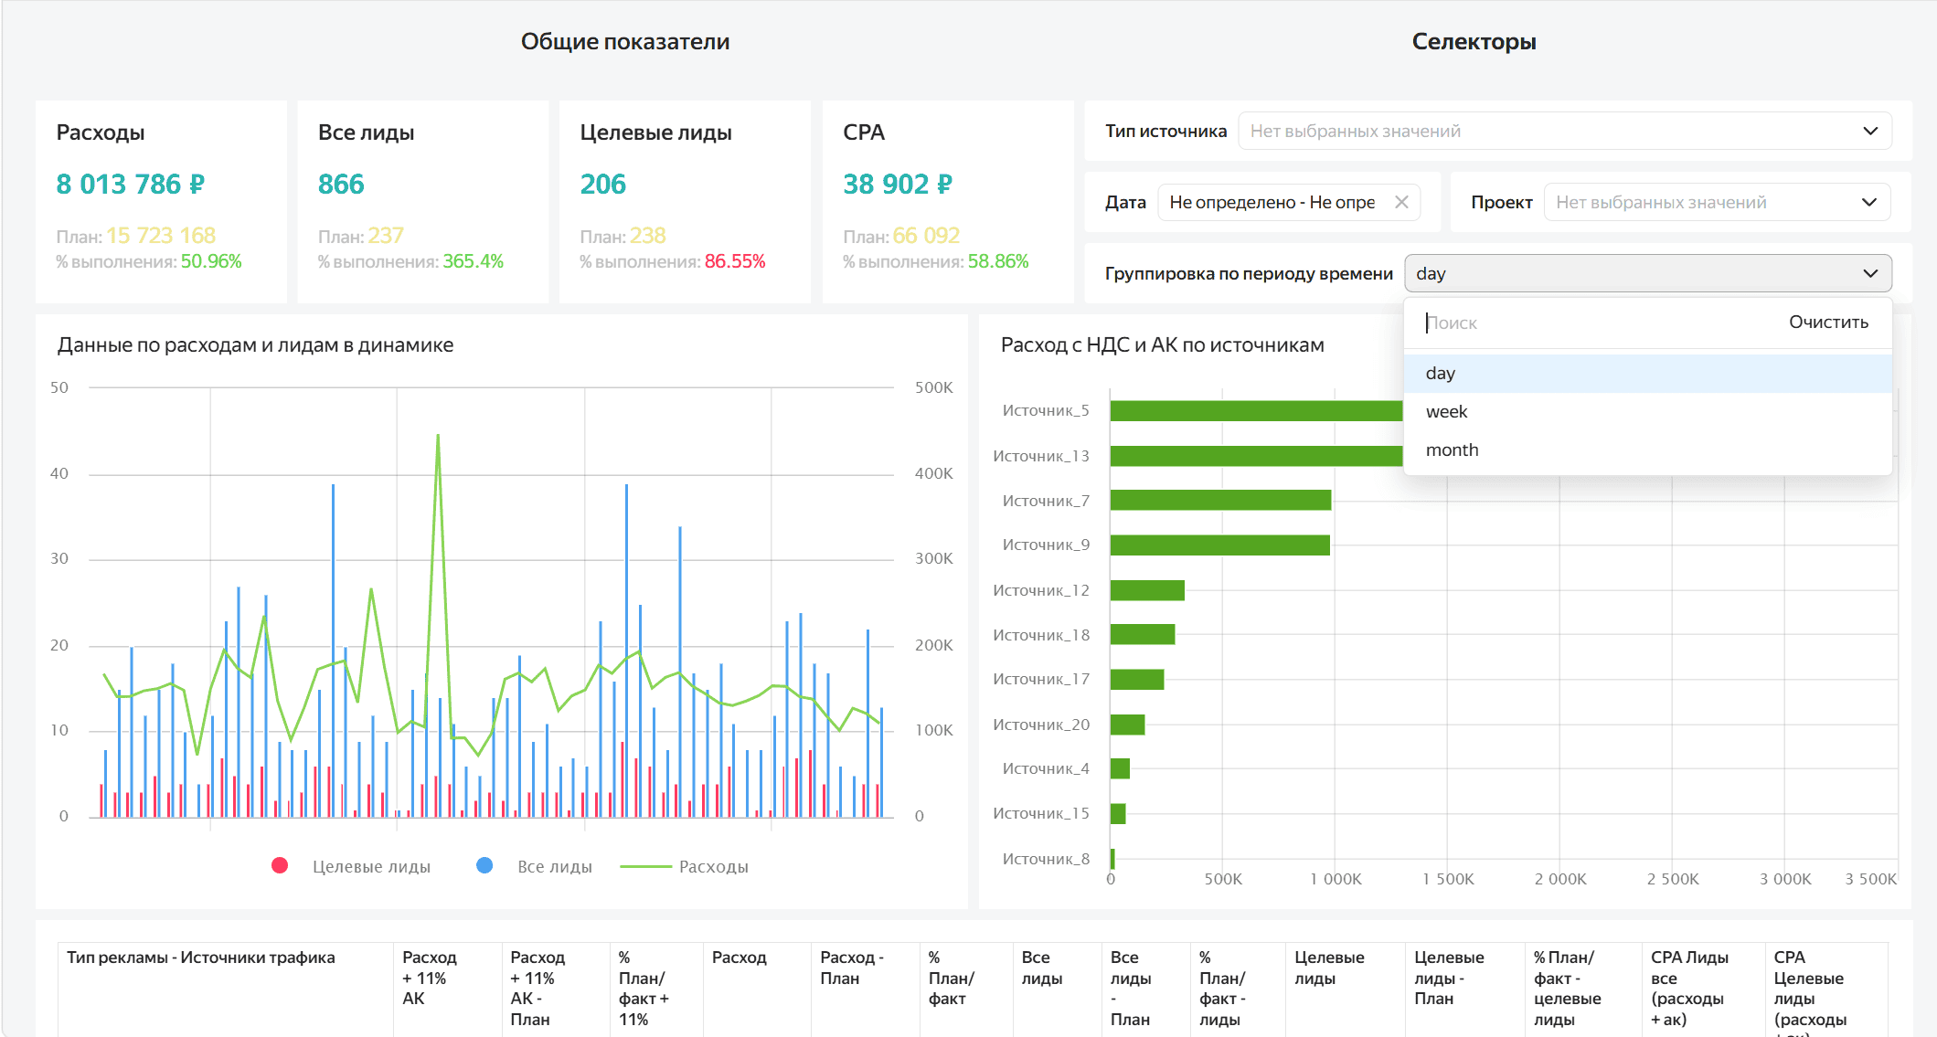
Task: Click the Очистить button
Action: pos(1827,322)
